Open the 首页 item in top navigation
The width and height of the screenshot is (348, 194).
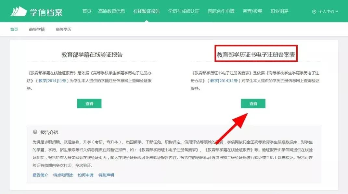87,11
